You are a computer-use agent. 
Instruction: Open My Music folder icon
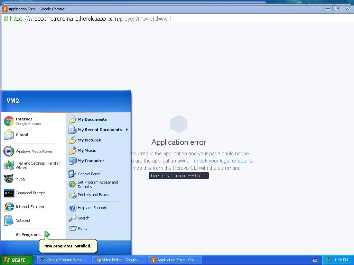click(x=73, y=150)
